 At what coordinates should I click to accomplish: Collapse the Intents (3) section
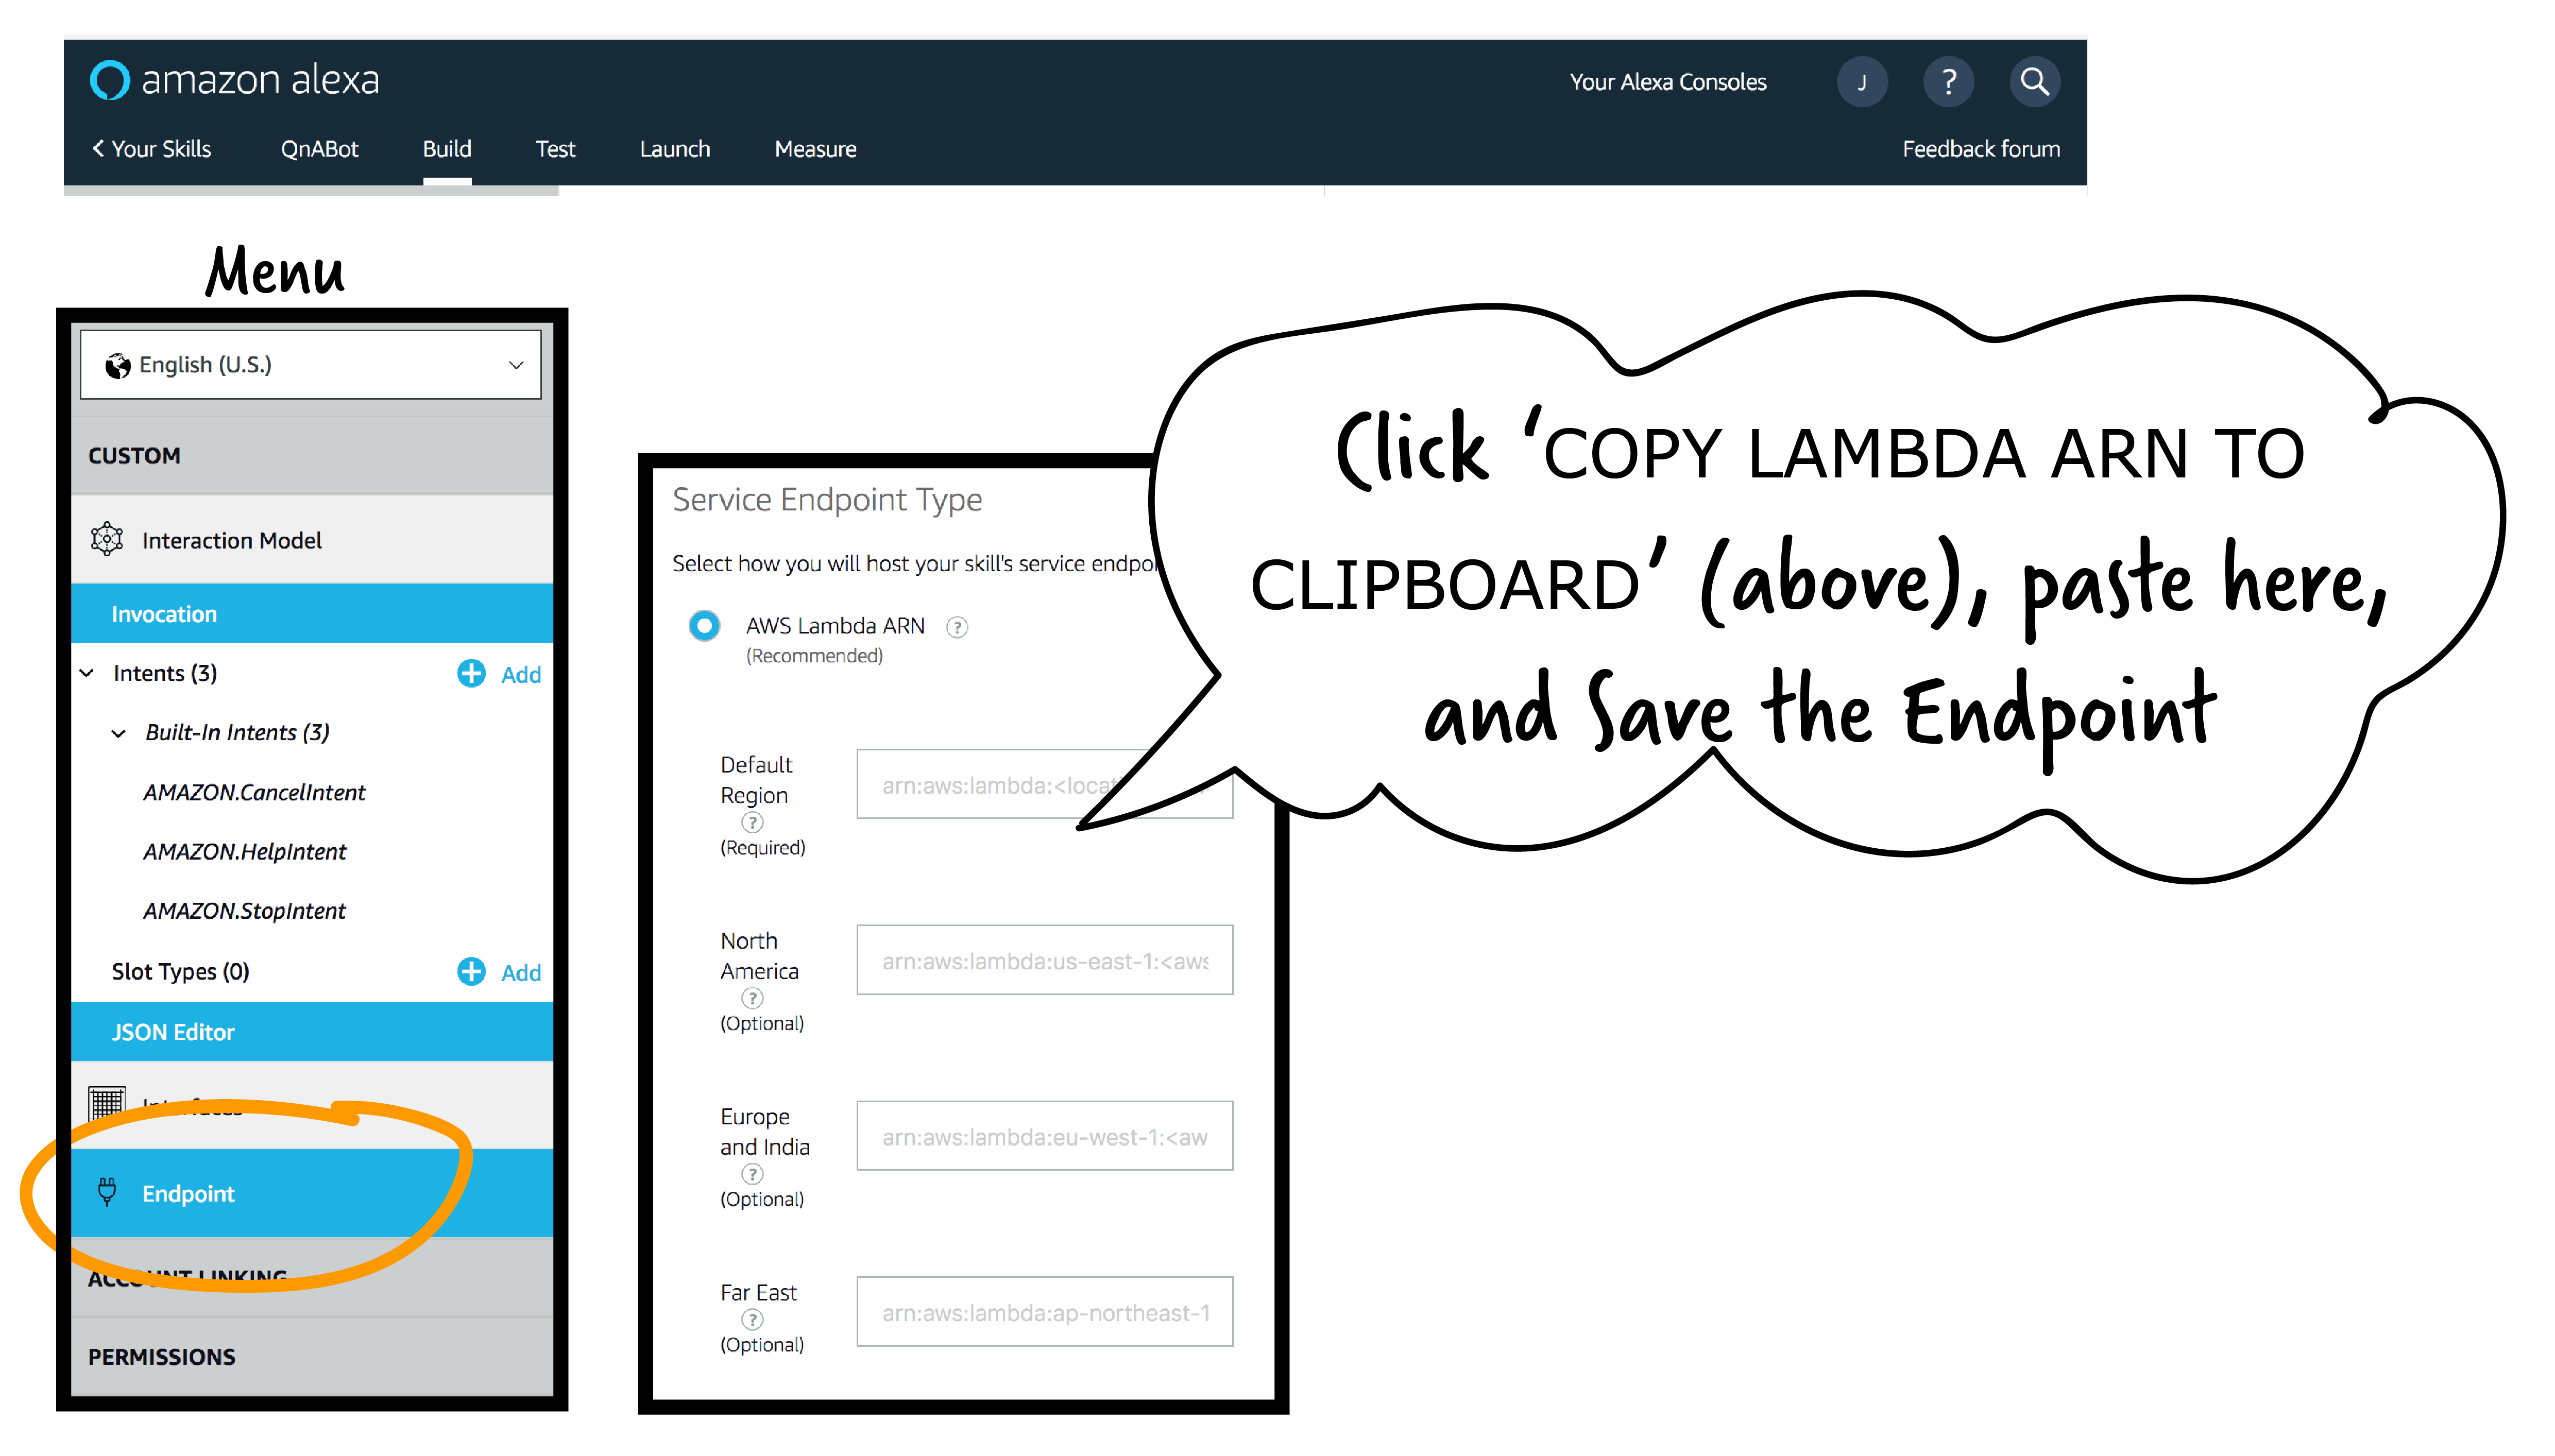pos(87,673)
